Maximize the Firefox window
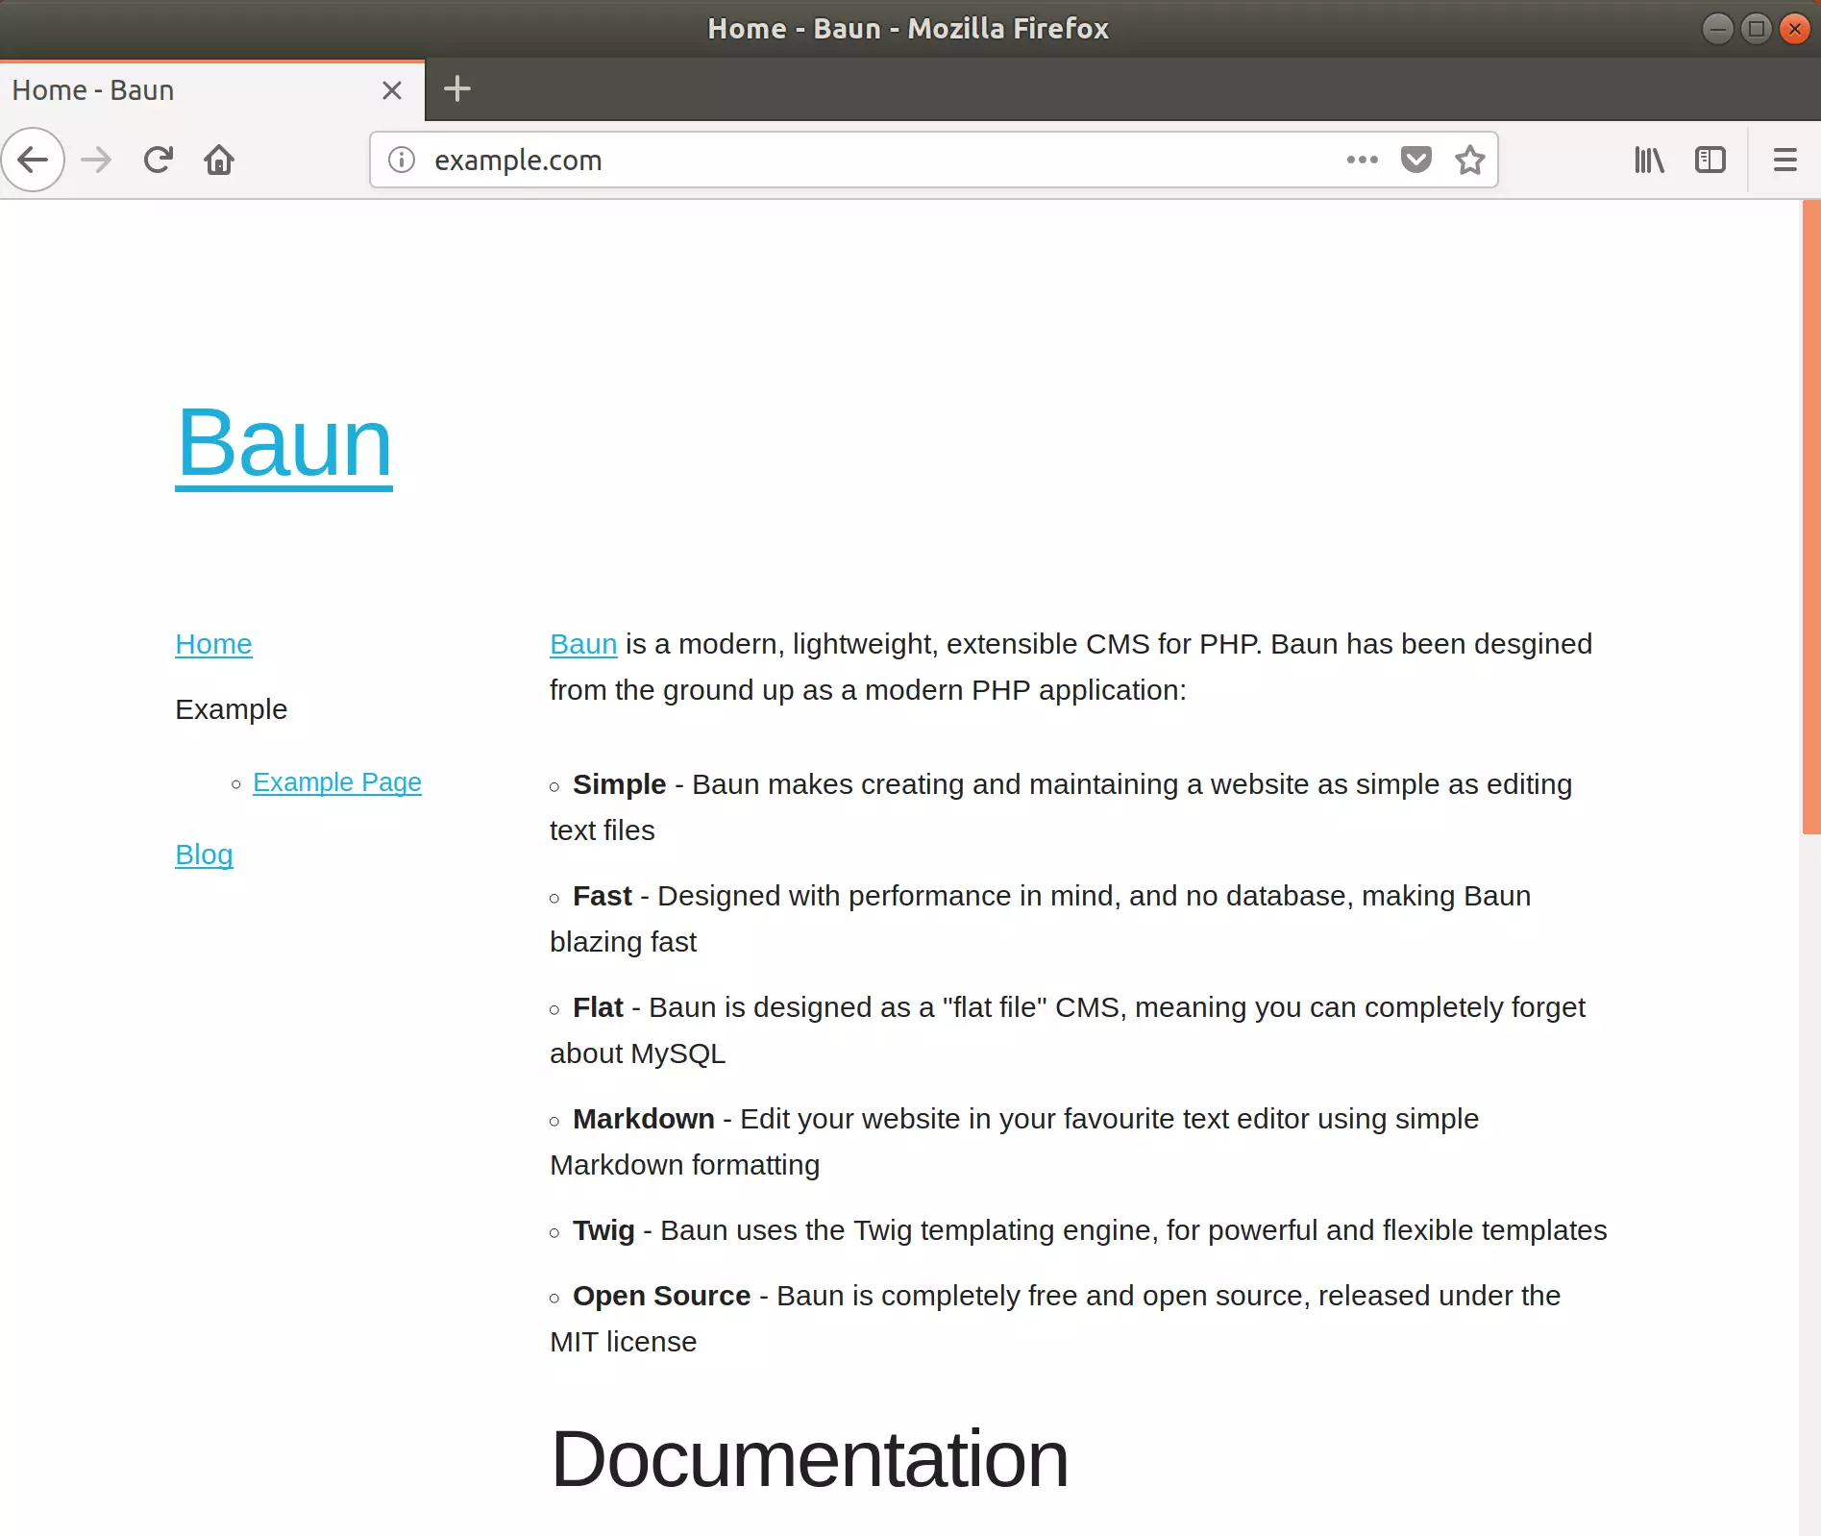Screen dimensions: 1821x1536 click(x=1756, y=29)
